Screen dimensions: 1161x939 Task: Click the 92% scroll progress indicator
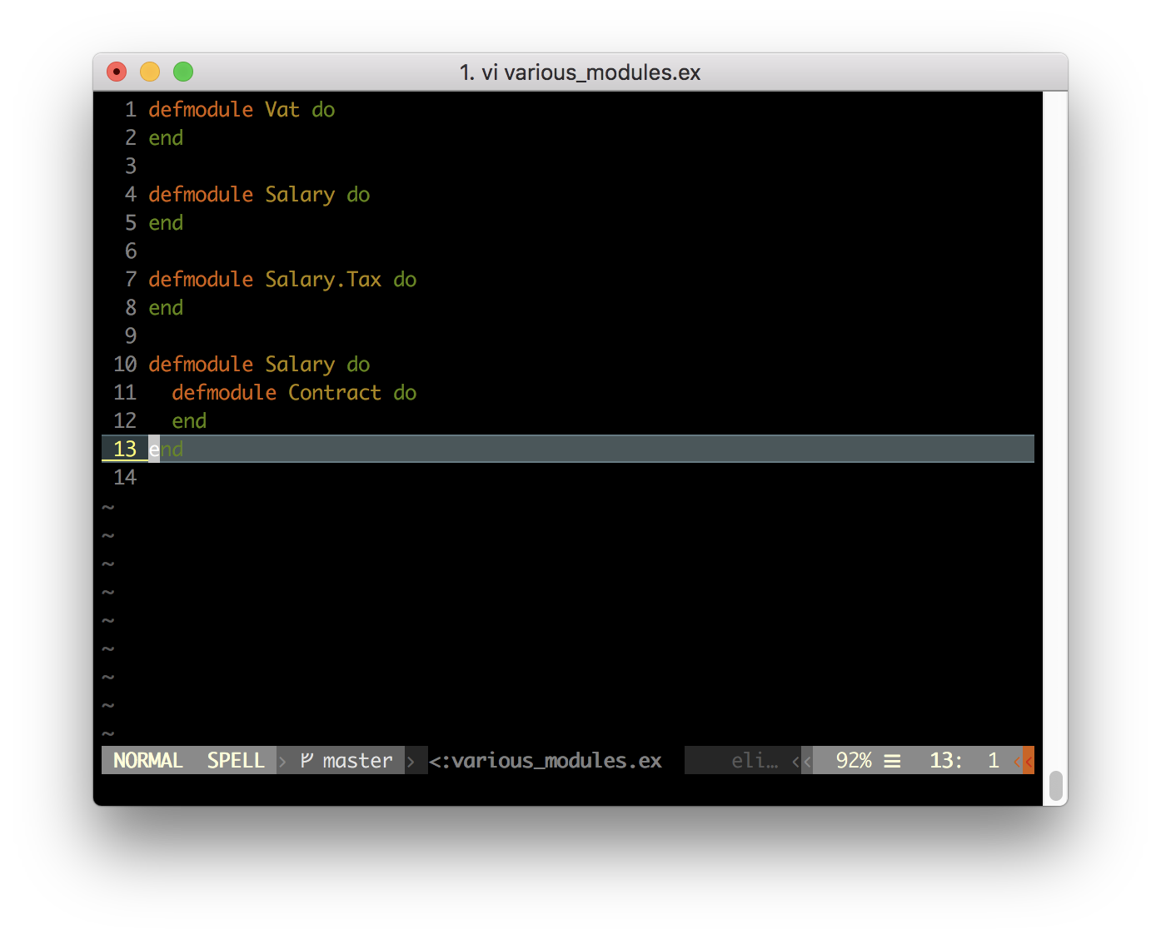[x=855, y=760]
